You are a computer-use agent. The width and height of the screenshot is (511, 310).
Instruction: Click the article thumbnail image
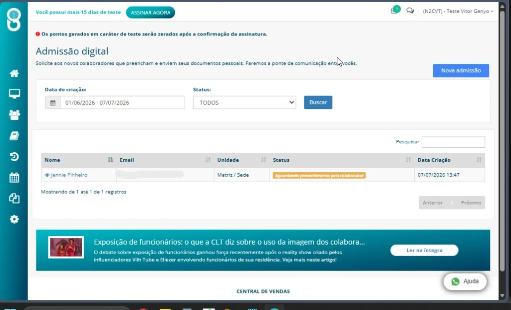click(66, 247)
